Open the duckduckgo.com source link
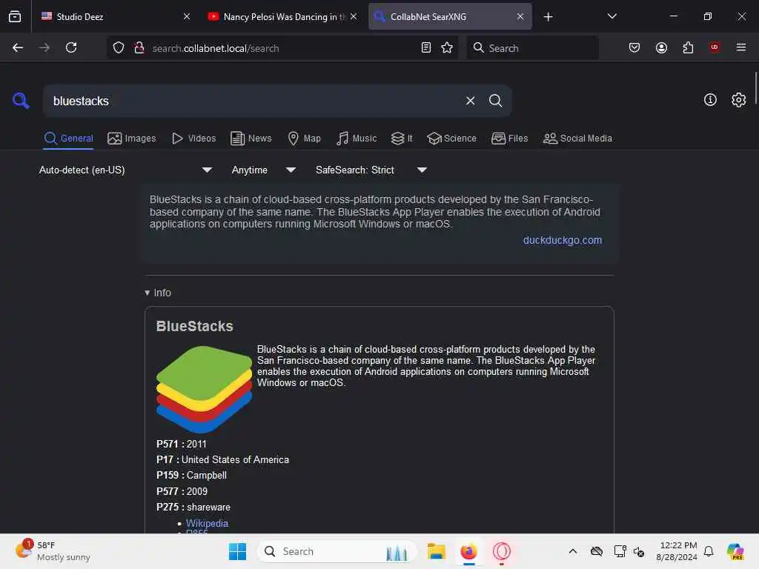This screenshot has height=569, width=759. pyautogui.click(x=562, y=240)
